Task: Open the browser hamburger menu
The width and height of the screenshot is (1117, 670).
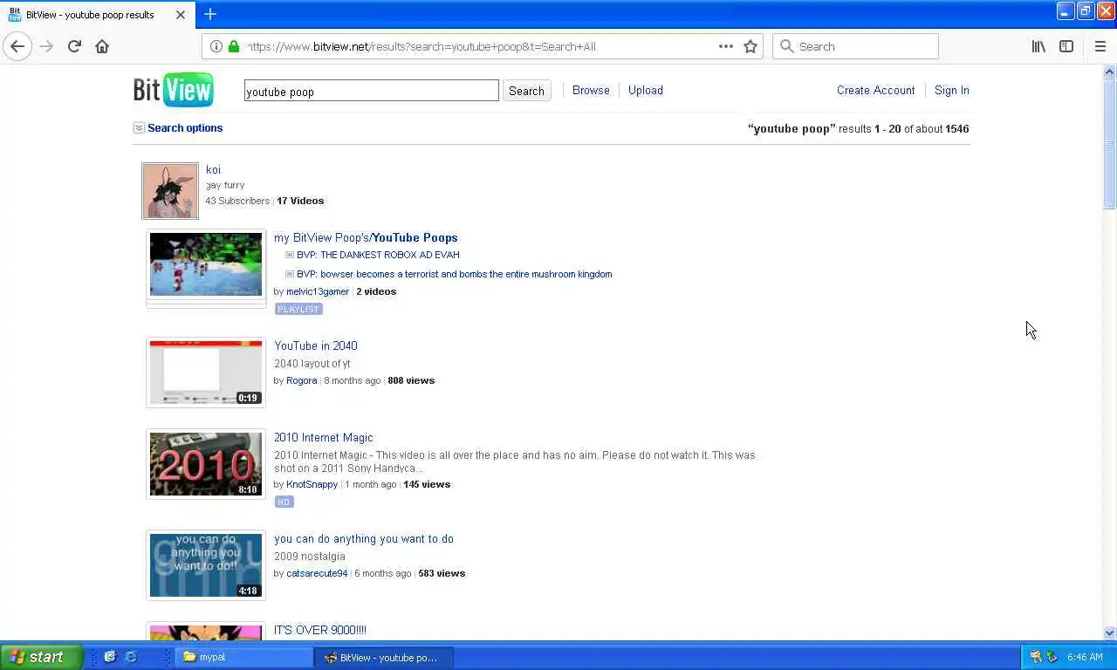Action: [1100, 46]
